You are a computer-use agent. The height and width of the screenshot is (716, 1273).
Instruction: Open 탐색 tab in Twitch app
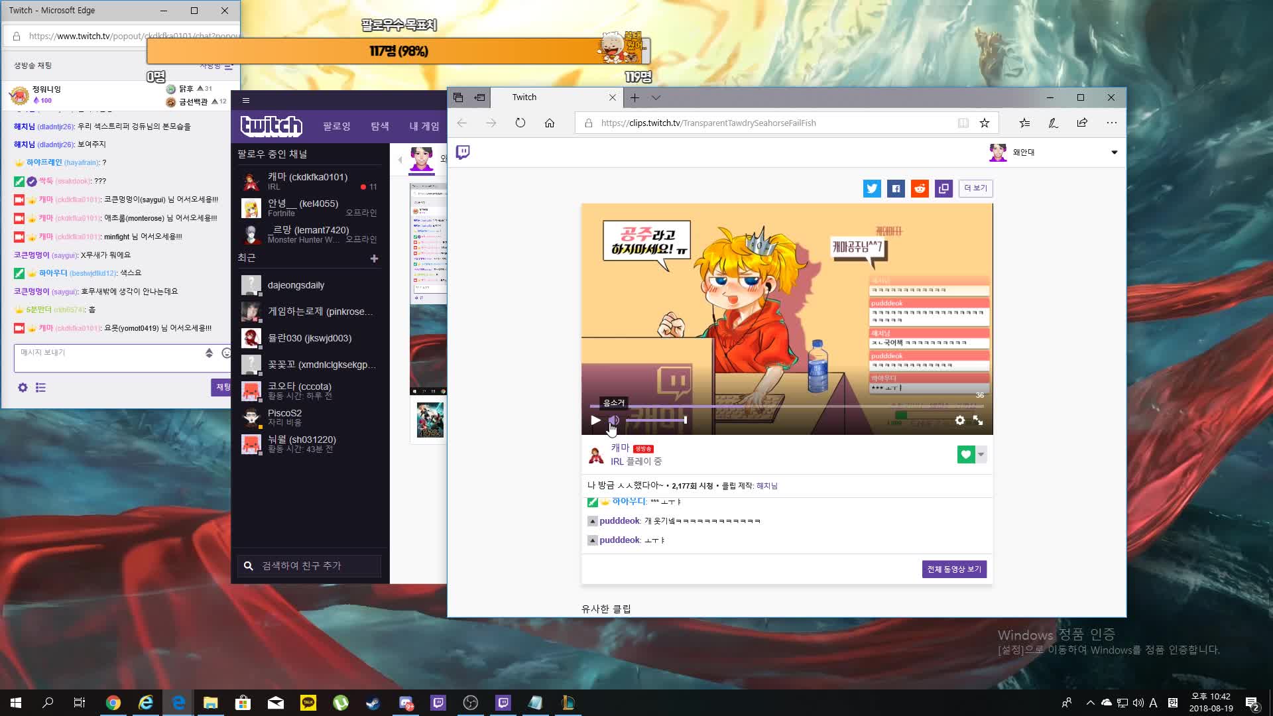[380, 126]
